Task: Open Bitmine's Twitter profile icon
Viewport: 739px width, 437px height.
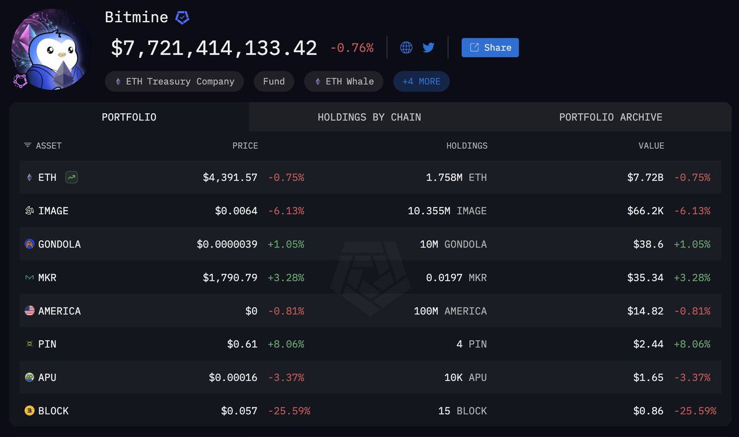Action: (x=429, y=47)
